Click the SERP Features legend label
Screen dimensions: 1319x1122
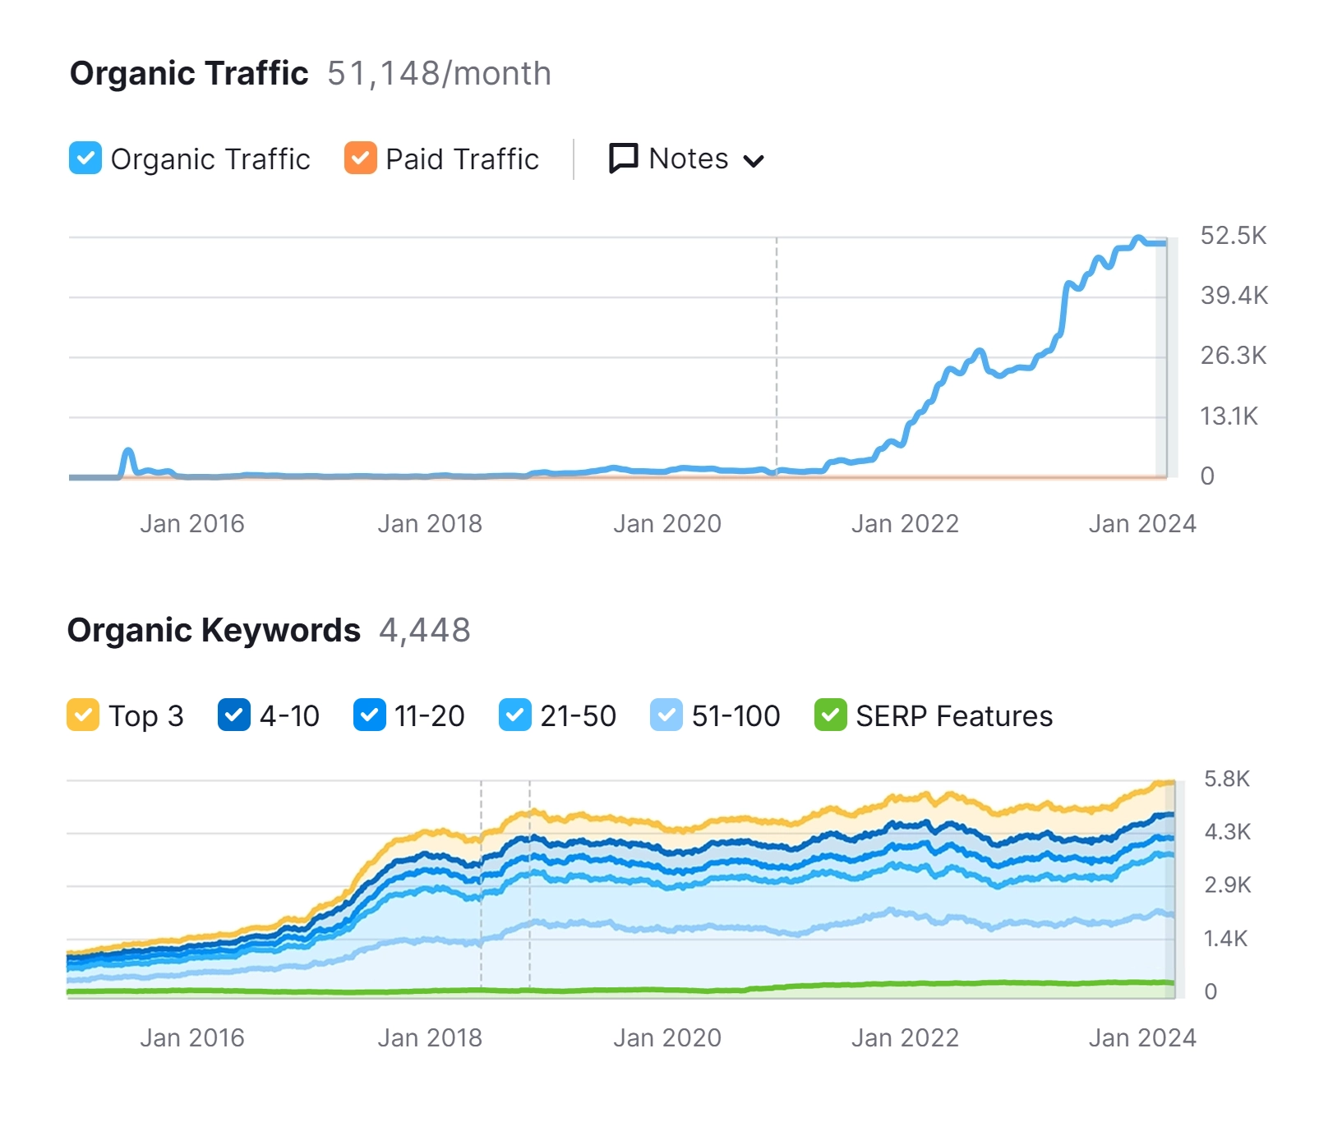pos(953,716)
